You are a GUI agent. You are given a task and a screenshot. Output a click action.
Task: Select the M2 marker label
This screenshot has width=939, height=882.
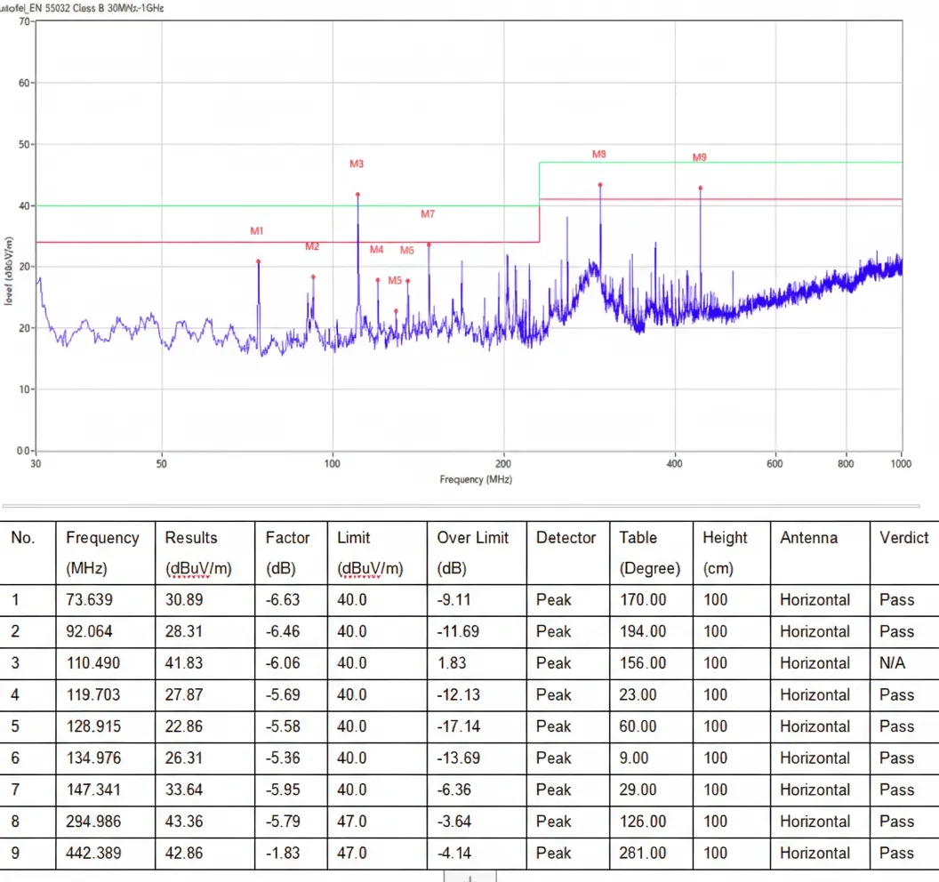point(312,246)
